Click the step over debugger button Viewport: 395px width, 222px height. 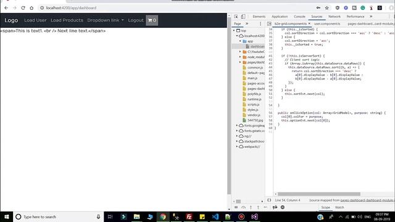(x=243, y=207)
